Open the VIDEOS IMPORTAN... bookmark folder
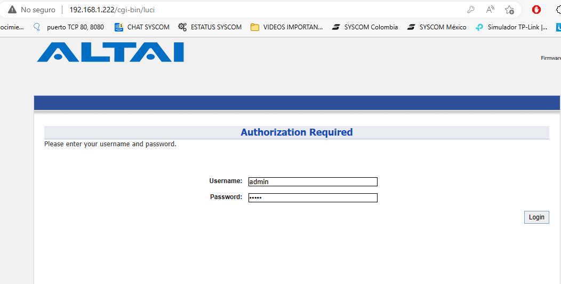The height and width of the screenshot is (284, 561). click(286, 27)
